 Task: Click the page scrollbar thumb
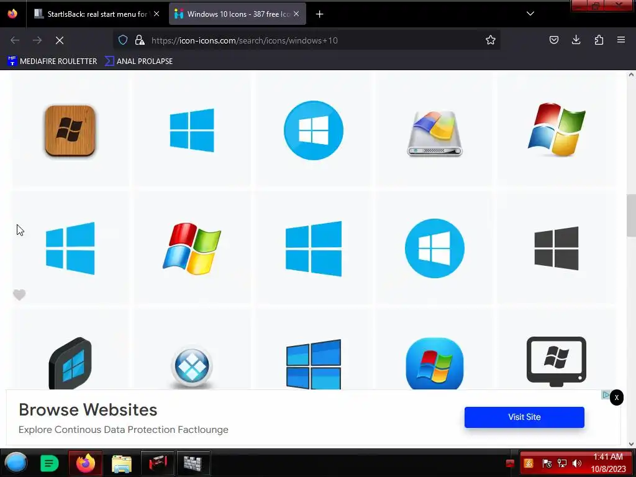pos(631,216)
